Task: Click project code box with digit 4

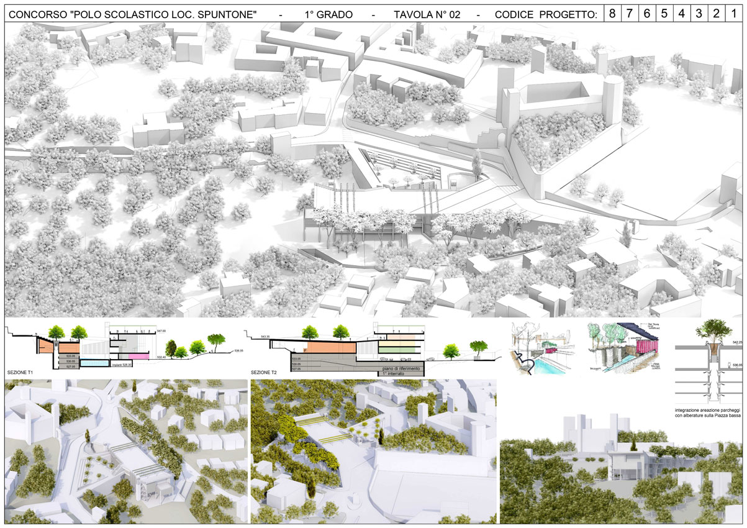Action: [x=682, y=14]
